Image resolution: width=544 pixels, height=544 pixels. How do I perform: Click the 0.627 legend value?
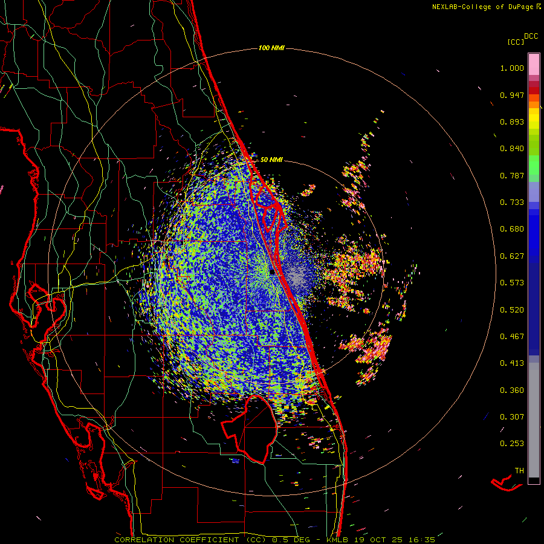[x=512, y=256]
